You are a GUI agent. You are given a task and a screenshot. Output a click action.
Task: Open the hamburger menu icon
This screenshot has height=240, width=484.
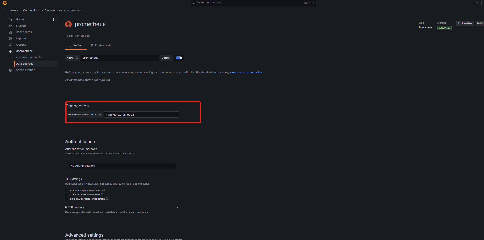pos(5,11)
